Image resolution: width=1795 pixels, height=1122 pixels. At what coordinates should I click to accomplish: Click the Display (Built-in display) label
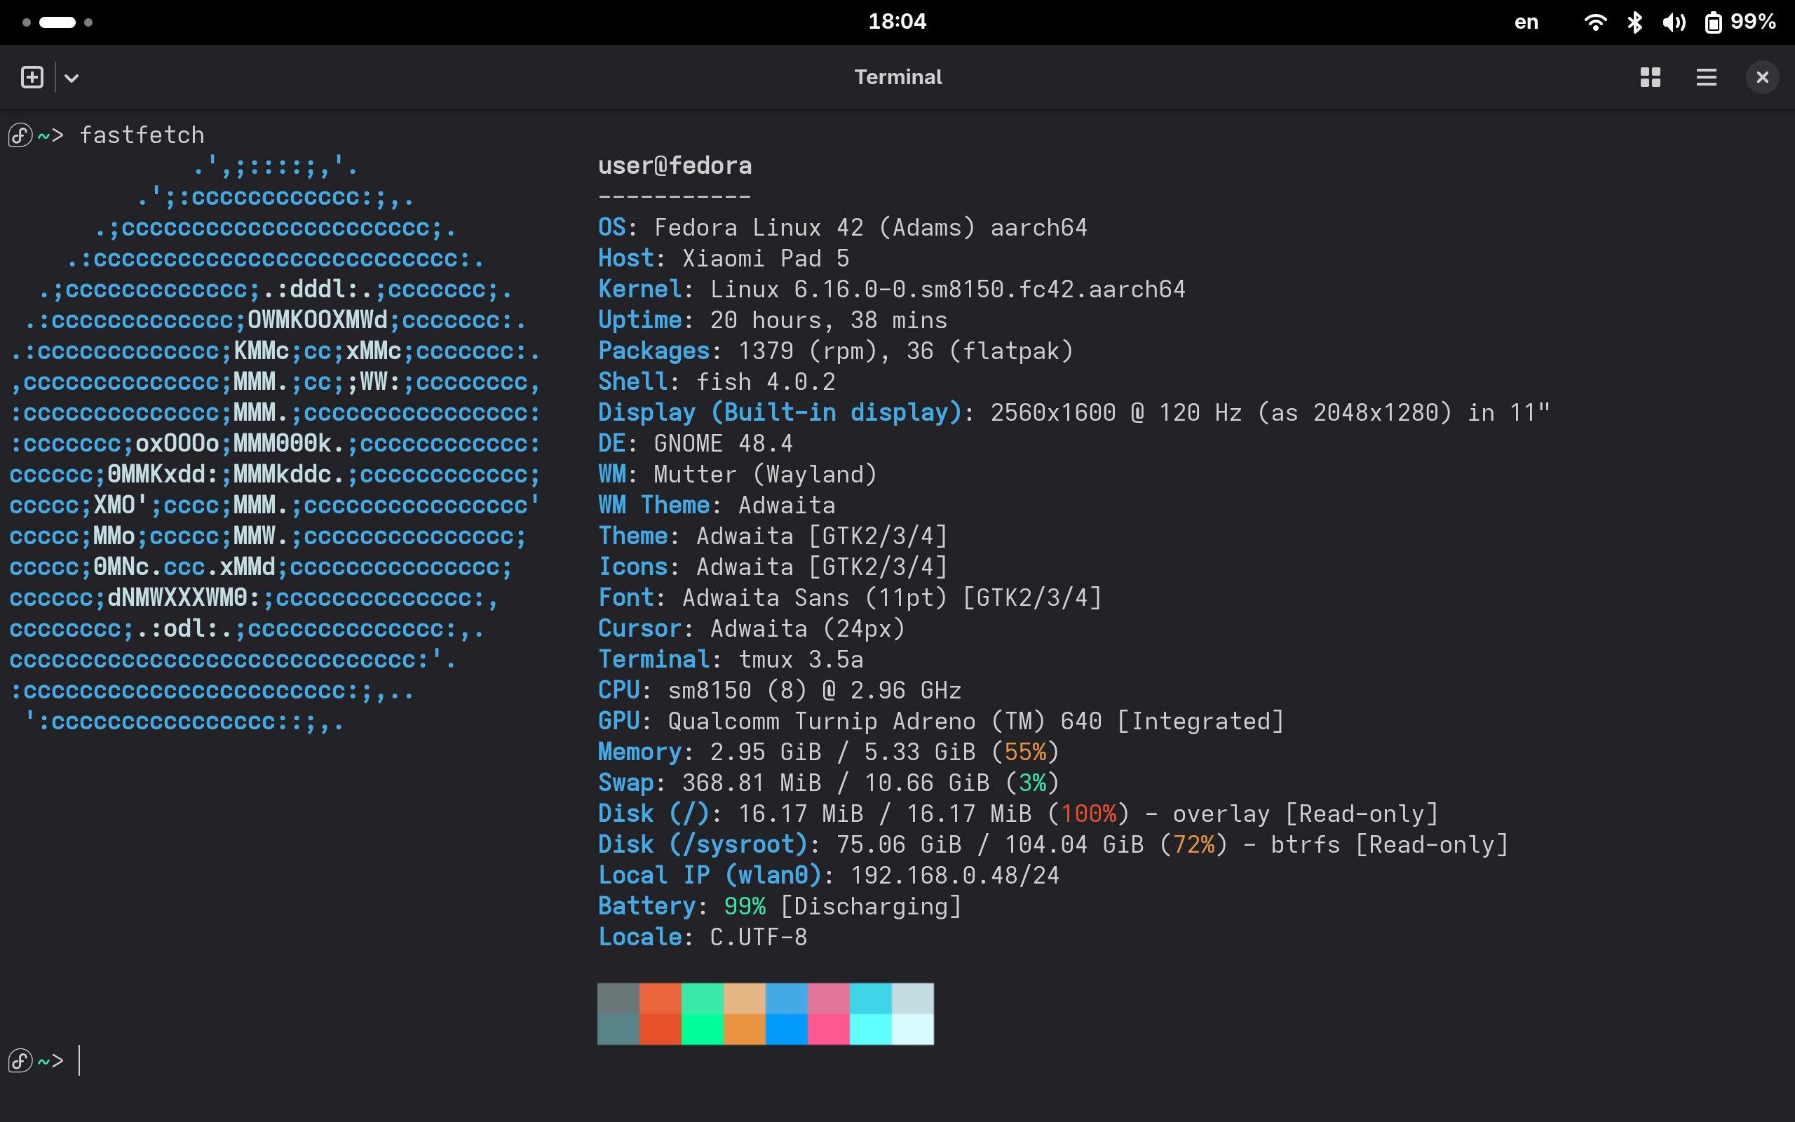click(x=780, y=412)
